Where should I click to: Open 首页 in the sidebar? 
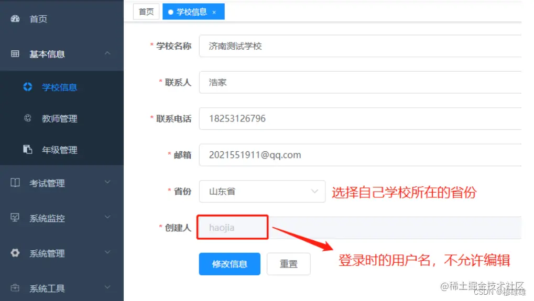(x=62, y=19)
